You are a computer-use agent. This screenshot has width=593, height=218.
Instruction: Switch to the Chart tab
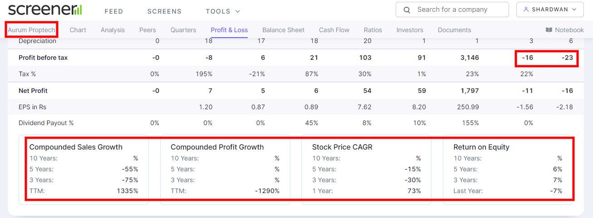(78, 30)
